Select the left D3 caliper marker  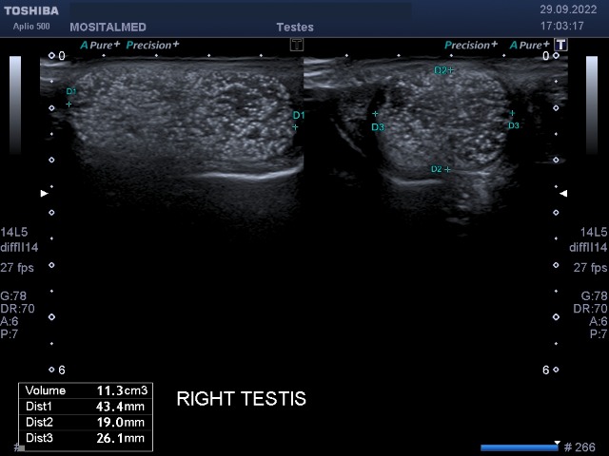pos(375,114)
